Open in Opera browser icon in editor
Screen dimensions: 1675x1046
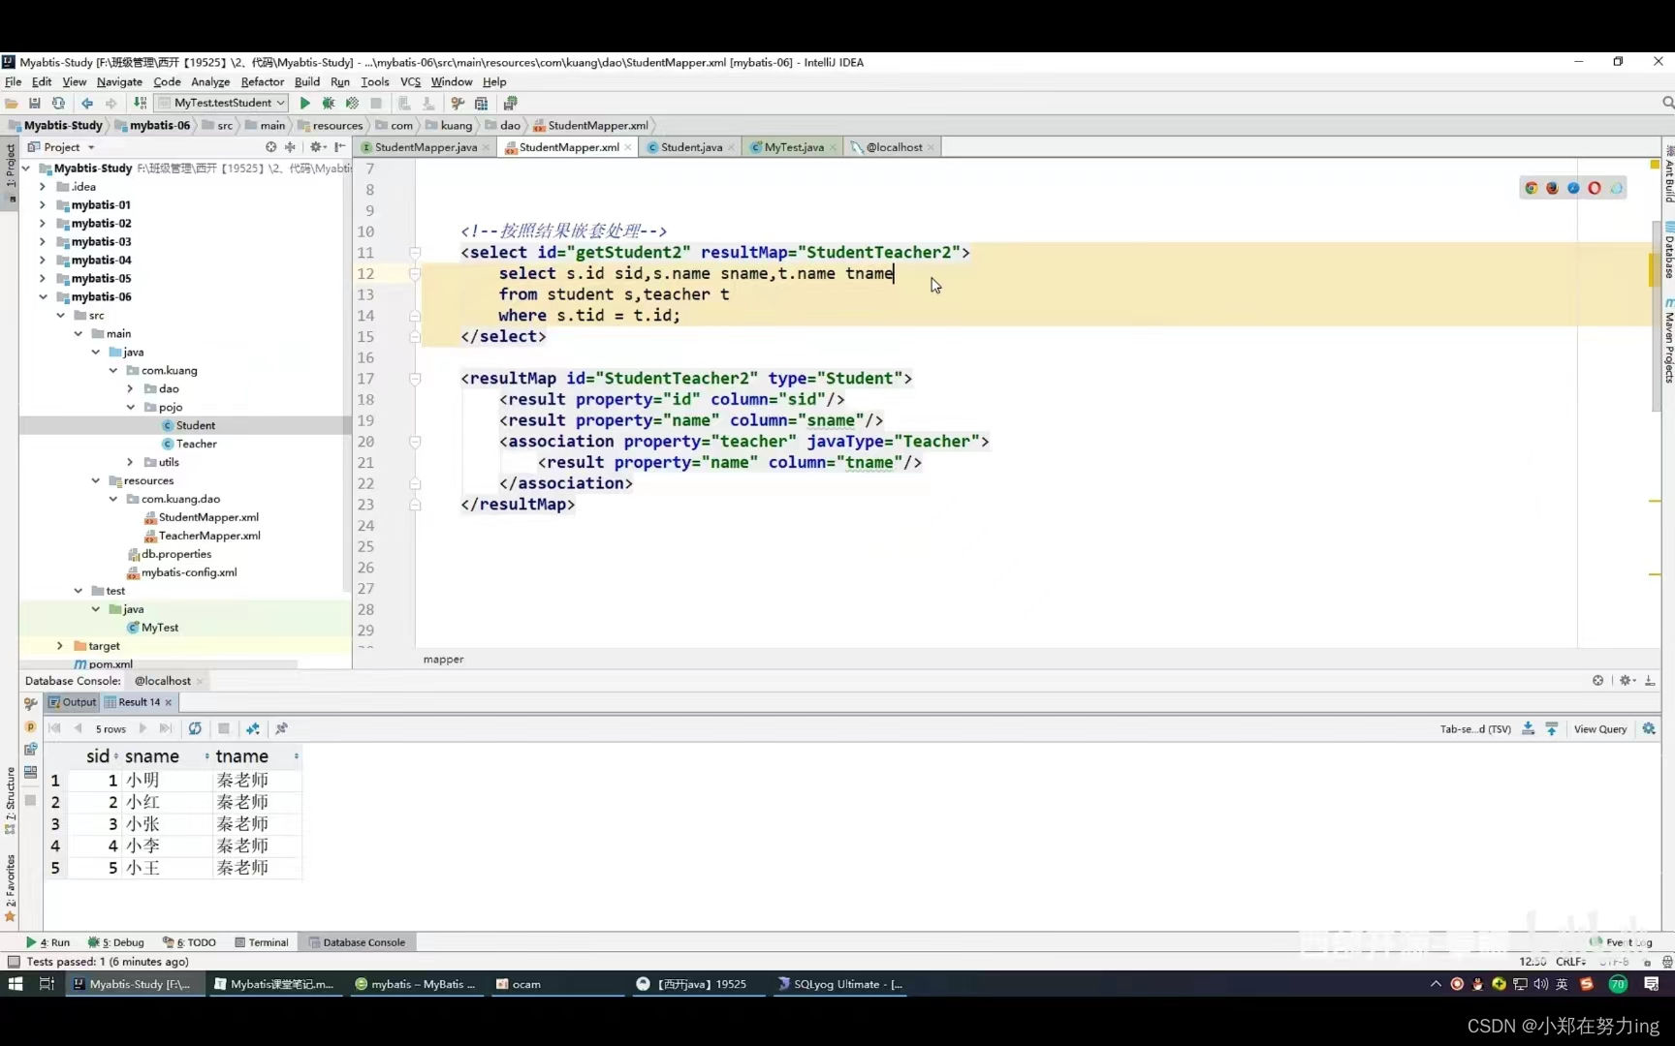1595,188
